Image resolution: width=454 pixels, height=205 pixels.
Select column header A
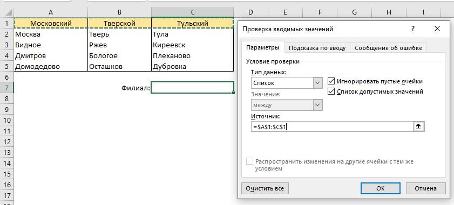51,12
